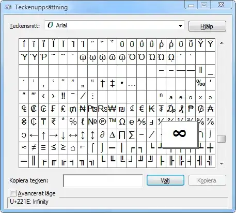
Task: Enable the Avancerat läge checkbox
Action: click(13, 193)
